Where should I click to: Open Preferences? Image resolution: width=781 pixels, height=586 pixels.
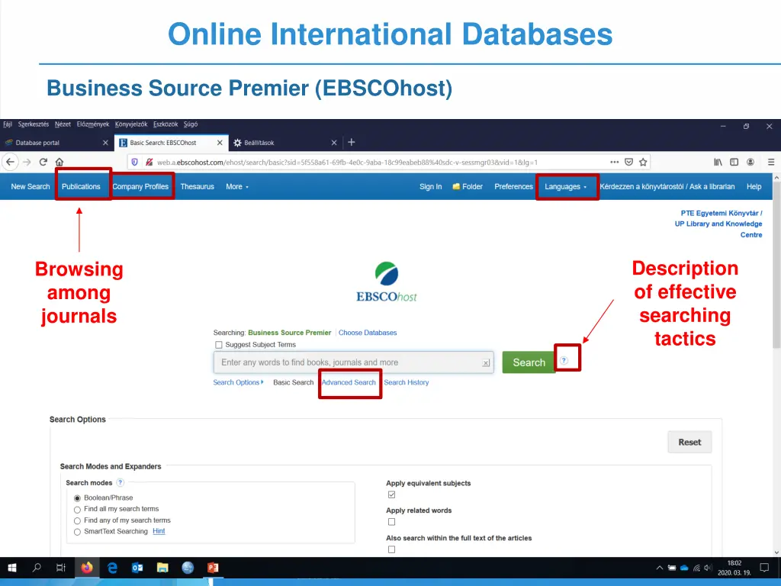(513, 186)
